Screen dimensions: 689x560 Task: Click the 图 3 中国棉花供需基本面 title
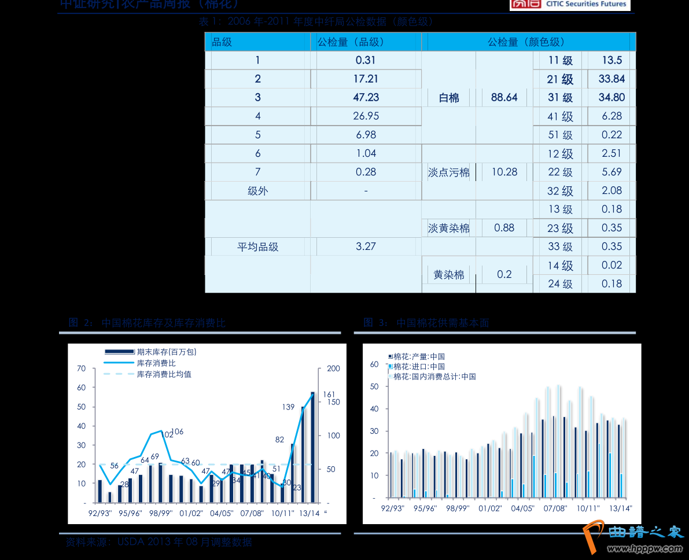click(426, 323)
